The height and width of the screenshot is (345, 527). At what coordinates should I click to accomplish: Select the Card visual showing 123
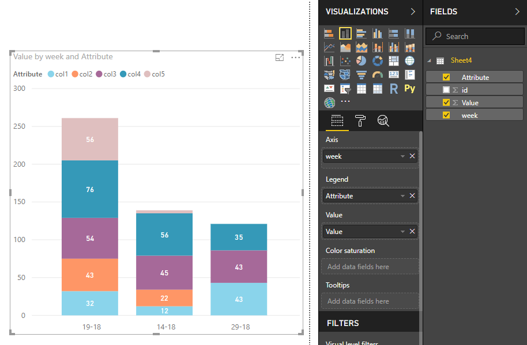[x=394, y=75]
